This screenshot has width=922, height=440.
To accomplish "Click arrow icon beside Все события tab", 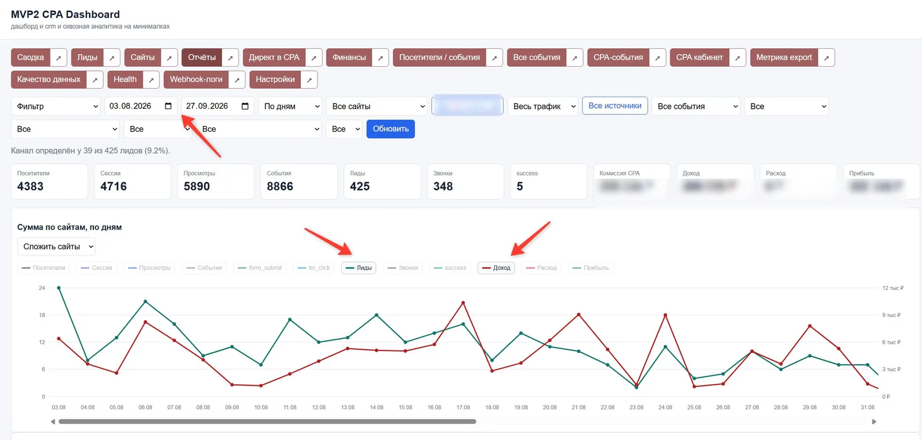I will pos(575,58).
